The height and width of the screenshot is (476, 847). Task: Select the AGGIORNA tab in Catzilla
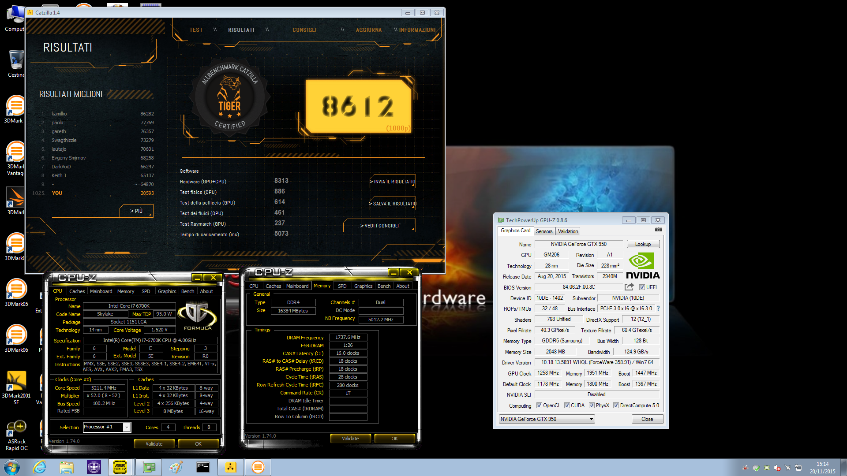click(368, 30)
